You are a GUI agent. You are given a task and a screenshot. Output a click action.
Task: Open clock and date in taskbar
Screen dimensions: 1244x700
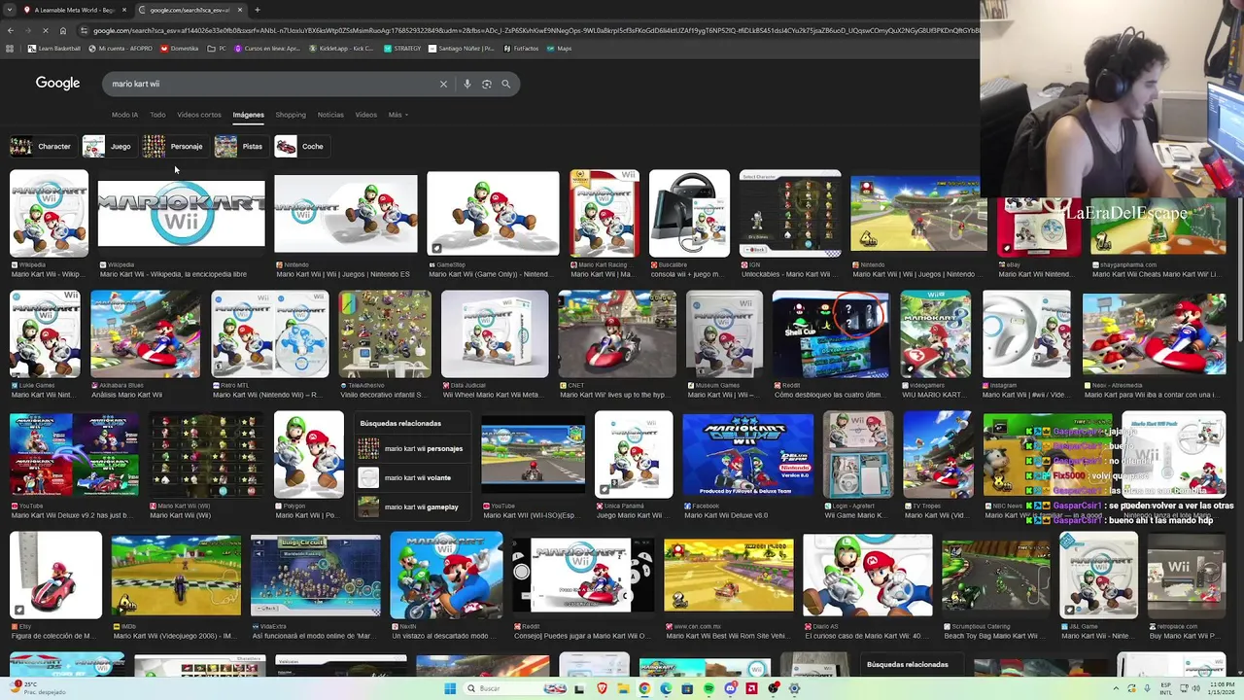(x=1222, y=688)
